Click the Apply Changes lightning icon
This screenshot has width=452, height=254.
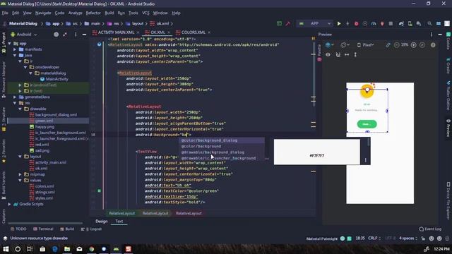coord(347,23)
